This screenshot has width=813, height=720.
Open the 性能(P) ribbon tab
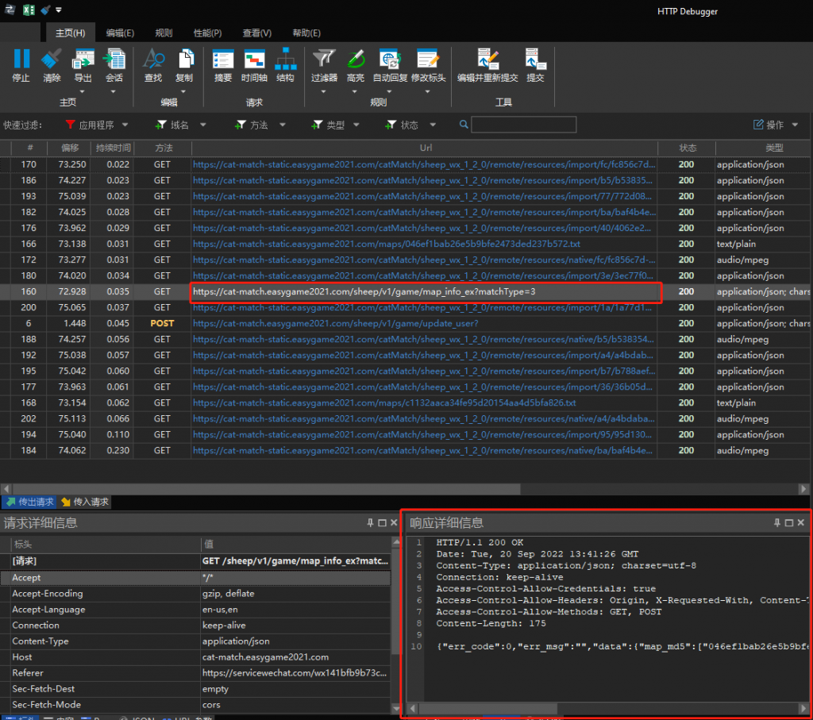click(x=208, y=33)
